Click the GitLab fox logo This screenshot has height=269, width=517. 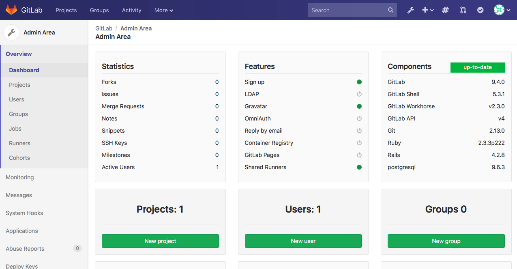12,9
